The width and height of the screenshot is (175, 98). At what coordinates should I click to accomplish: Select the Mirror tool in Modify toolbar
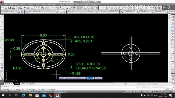tap(173, 23)
